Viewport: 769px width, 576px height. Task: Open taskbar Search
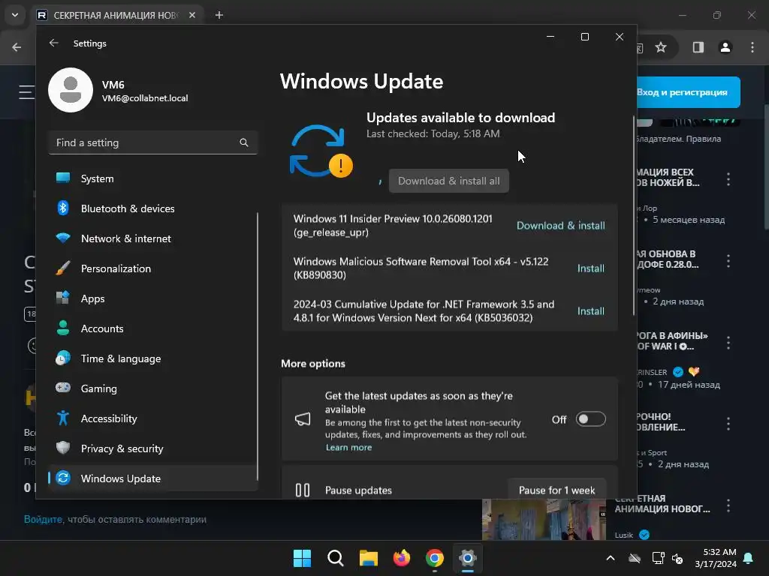tap(336, 558)
